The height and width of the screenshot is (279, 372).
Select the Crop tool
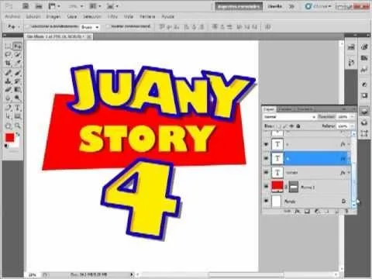pyautogui.click(x=9, y=63)
